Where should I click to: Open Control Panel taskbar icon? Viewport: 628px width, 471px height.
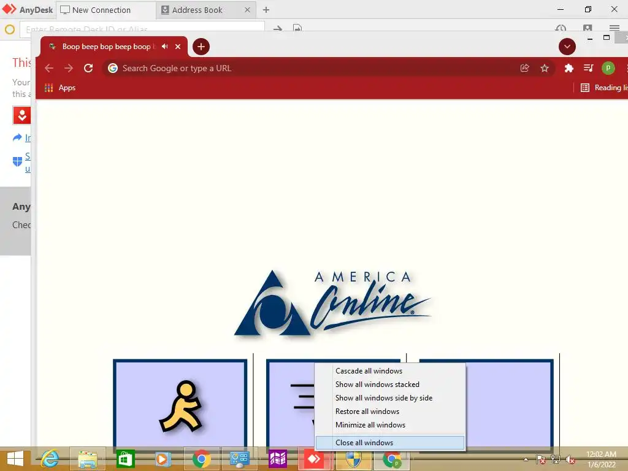point(240,459)
